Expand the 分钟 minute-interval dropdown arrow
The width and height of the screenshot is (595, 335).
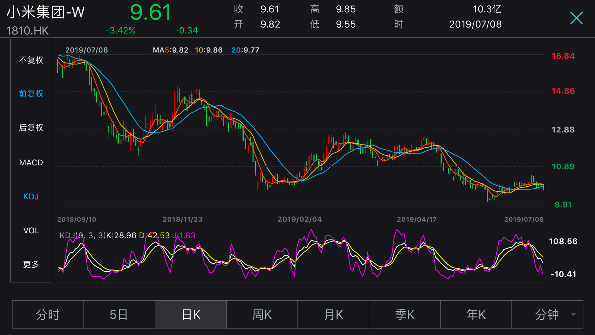click(x=574, y=315)
